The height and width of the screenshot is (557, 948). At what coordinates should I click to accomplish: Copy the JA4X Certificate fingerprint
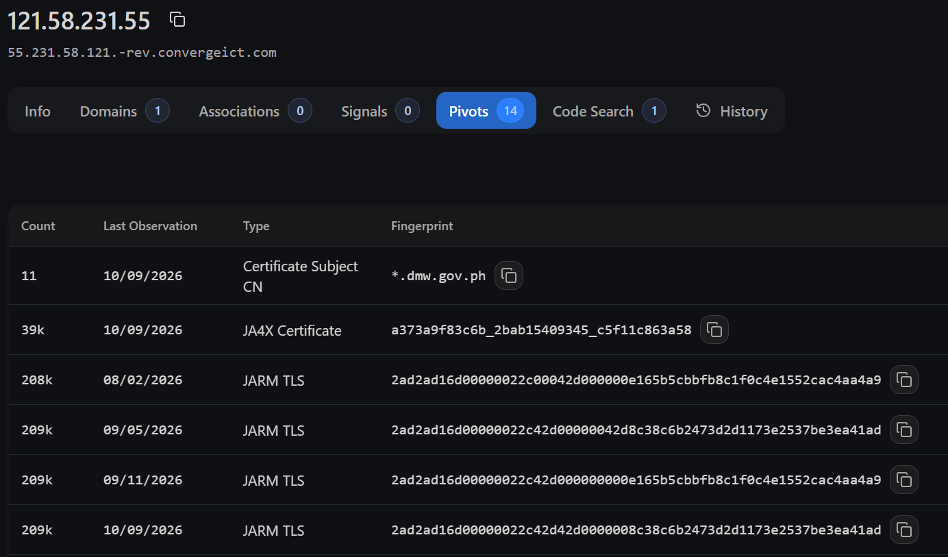(714, 330)
